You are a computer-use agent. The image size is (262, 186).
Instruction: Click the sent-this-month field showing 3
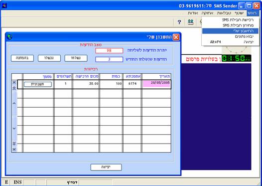pyautogui.click(x=109, y=59)
